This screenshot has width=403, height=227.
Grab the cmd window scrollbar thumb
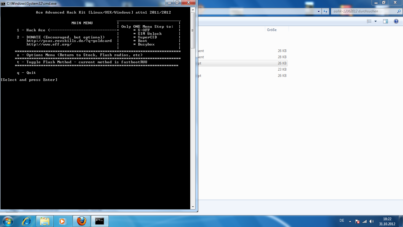pos(193,30)
